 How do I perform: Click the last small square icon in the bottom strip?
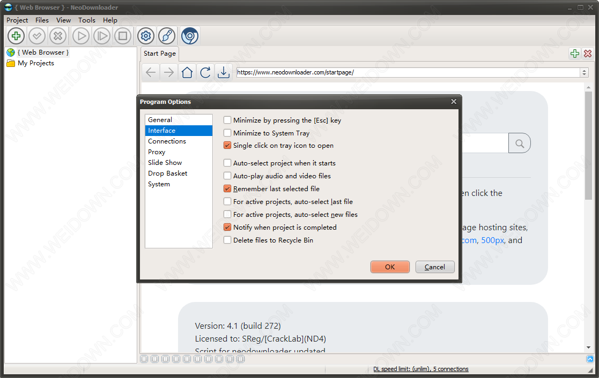[x=240, y=359]
